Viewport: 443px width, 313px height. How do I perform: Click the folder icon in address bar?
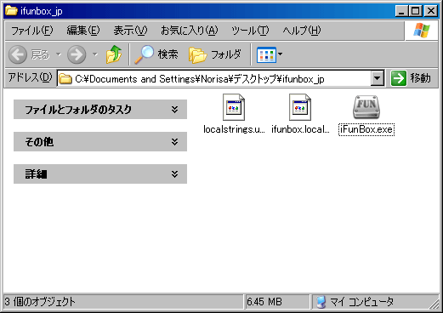coord(65,79)
